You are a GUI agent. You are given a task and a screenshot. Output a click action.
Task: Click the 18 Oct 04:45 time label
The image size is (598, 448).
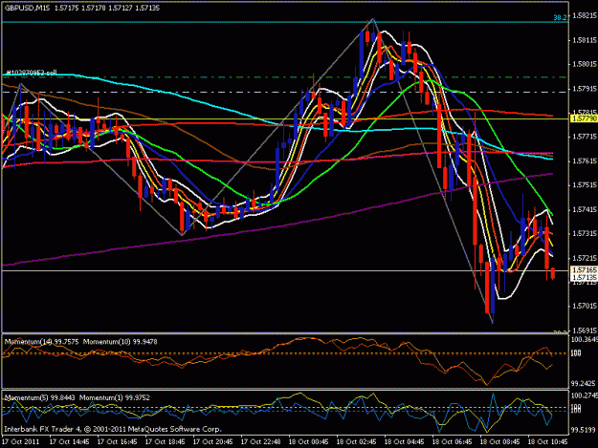pos(405,442)
